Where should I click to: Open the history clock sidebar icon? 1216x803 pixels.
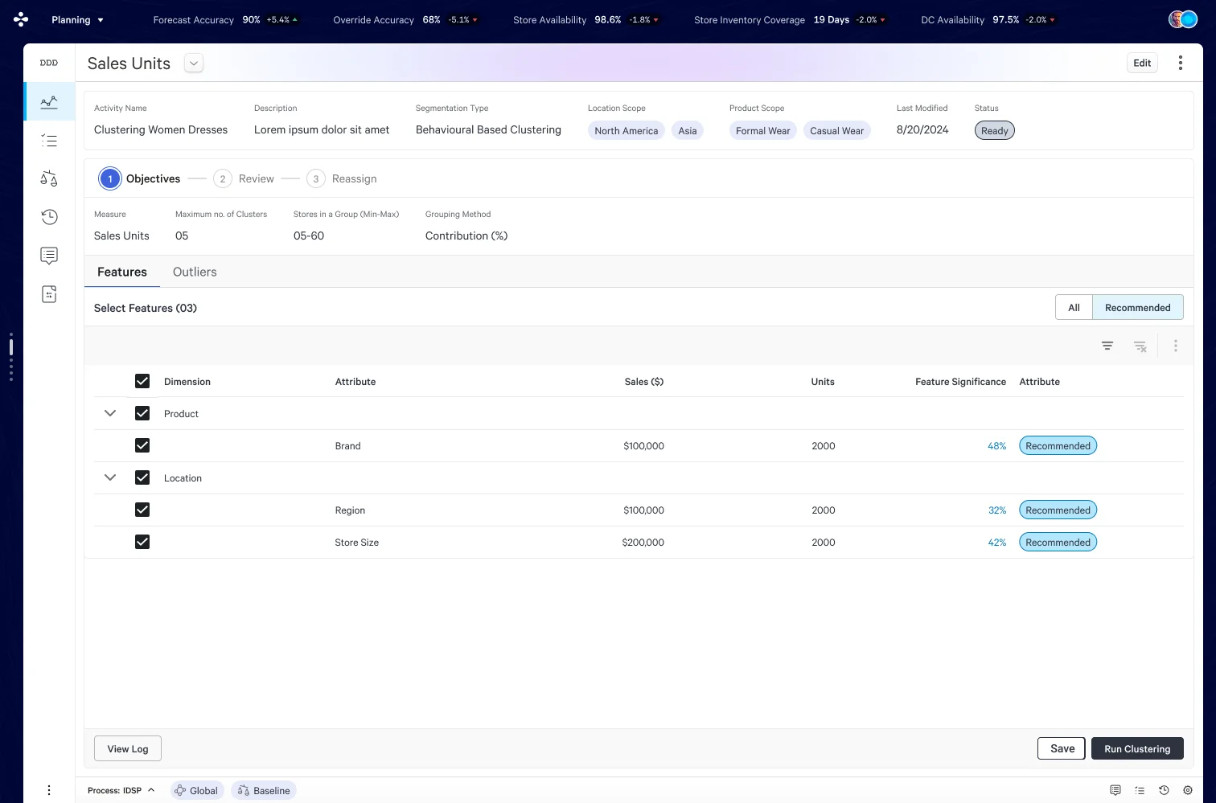(49, 217)
